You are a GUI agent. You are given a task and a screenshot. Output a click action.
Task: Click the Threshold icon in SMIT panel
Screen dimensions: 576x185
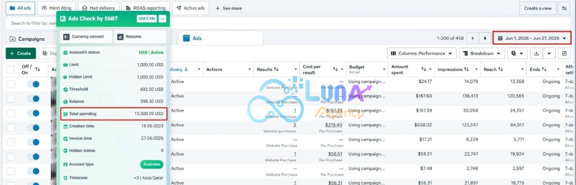tap(65, 89)
